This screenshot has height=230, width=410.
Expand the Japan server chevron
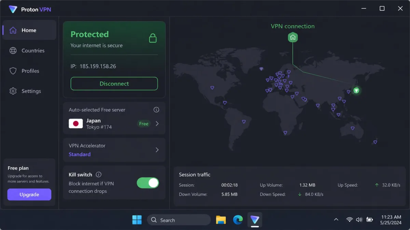point(157,124)
